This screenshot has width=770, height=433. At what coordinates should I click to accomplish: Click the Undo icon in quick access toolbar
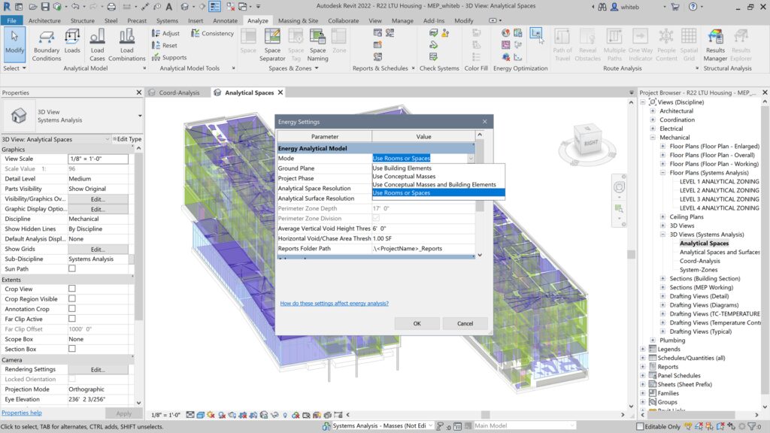tap(75, 7)
